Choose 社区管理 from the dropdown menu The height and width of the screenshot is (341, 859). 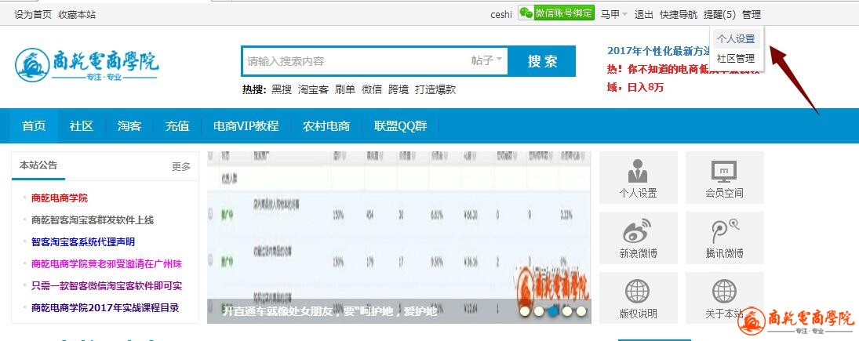(x=735, y=58)
